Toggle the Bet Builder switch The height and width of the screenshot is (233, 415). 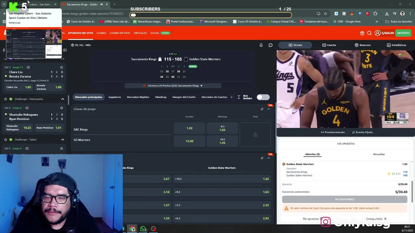[x=263, y=97]
